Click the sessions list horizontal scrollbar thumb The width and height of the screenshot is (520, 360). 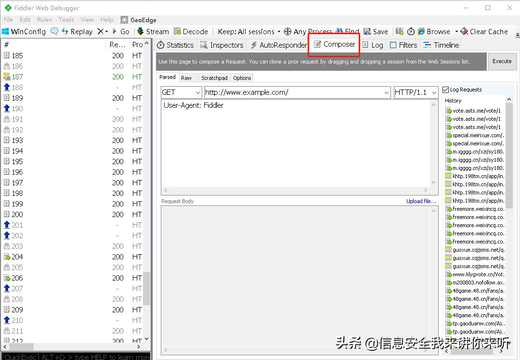22,347
